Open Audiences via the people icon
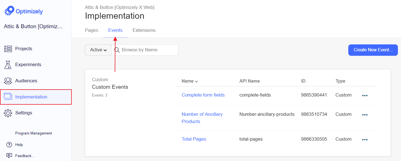 [x=8, y=81]
